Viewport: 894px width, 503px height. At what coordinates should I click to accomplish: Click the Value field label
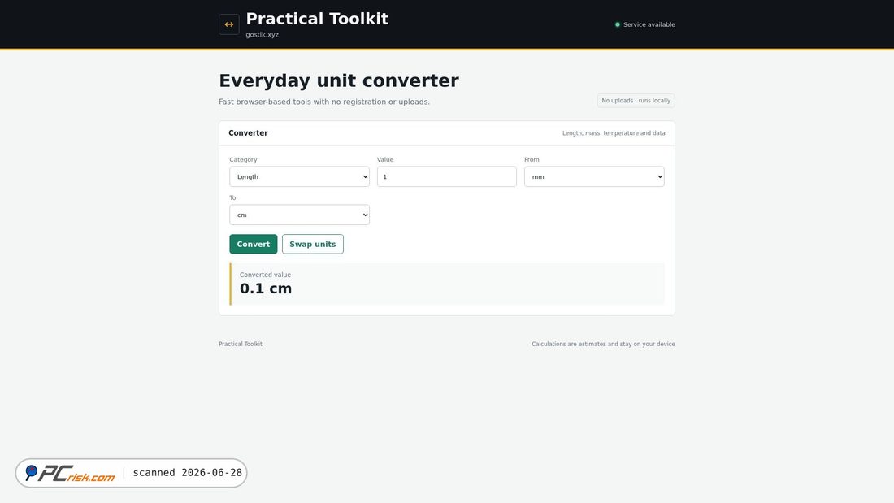coord(385,160)
